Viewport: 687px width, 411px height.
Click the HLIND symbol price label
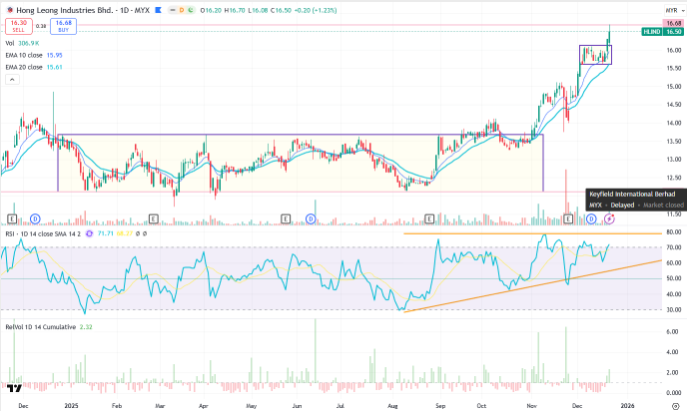tap(652, 32)
